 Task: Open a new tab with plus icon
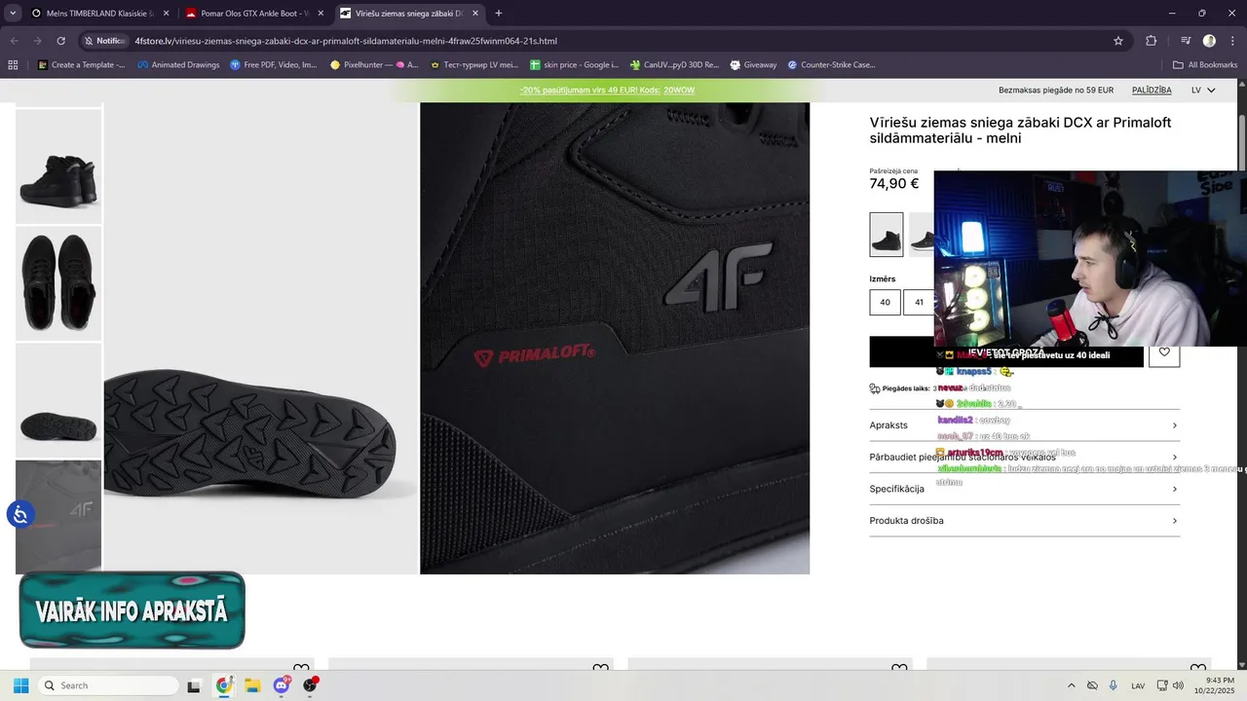coord(499,14)
